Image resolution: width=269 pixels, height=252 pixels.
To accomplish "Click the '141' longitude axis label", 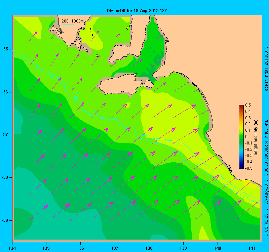I will tap(252, 248).
